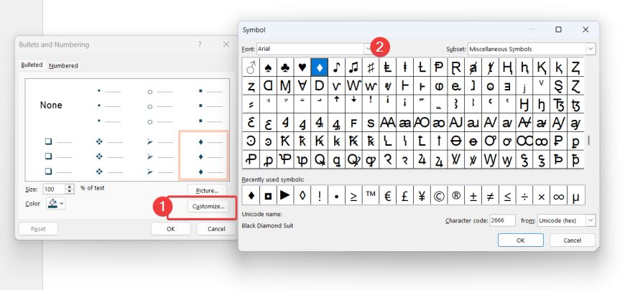The image size is (625, 290).
Task: Choose the hollow circle bullet style
Action: [x=159, y=106]
